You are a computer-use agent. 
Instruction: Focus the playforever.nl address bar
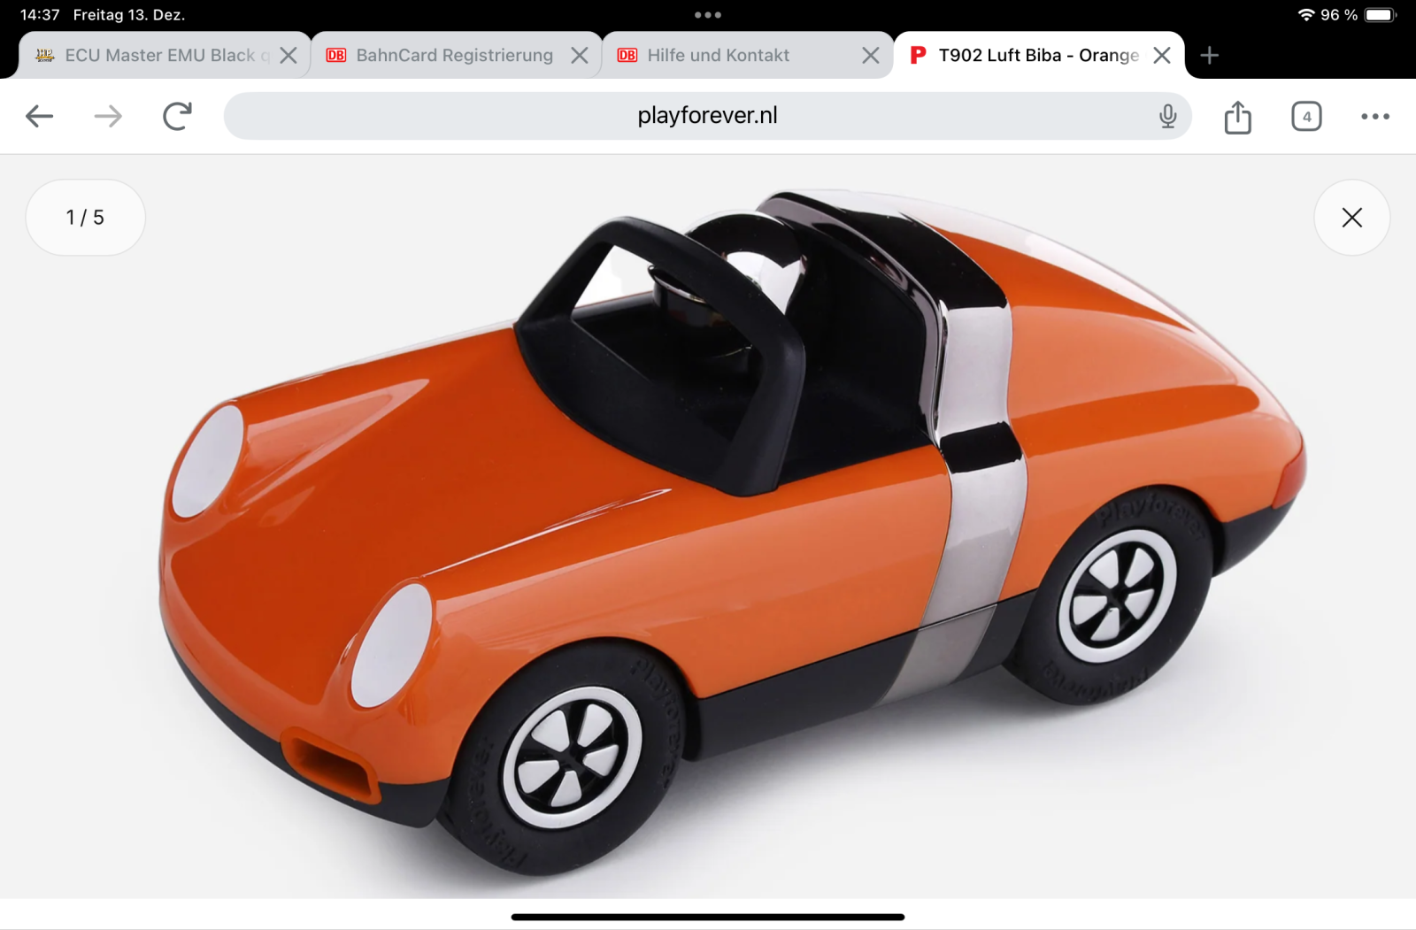(708, 116)
